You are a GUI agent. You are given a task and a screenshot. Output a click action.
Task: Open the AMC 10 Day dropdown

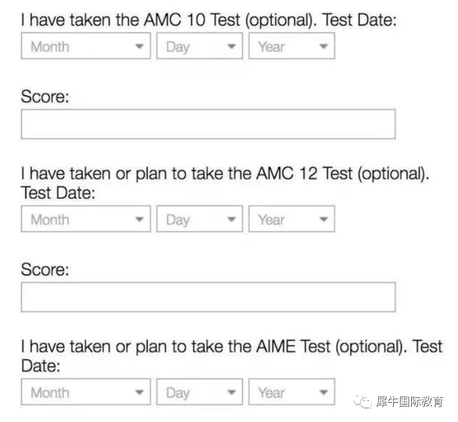[x=200, y=46]
